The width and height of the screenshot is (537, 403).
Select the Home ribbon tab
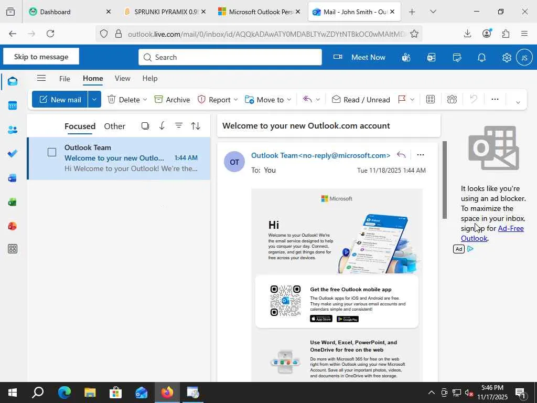93,78
